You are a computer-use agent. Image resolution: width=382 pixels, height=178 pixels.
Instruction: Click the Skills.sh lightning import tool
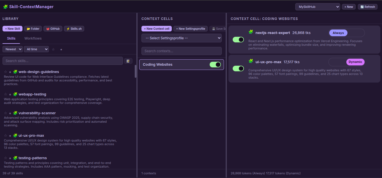[x=74, y=28]
